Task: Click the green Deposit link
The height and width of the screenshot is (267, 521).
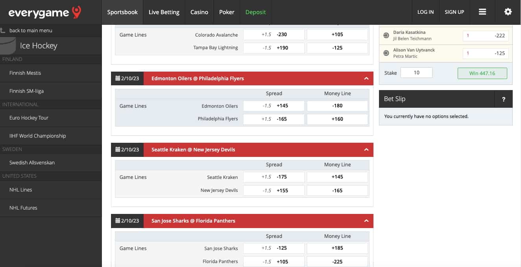Action: (255, 12)
